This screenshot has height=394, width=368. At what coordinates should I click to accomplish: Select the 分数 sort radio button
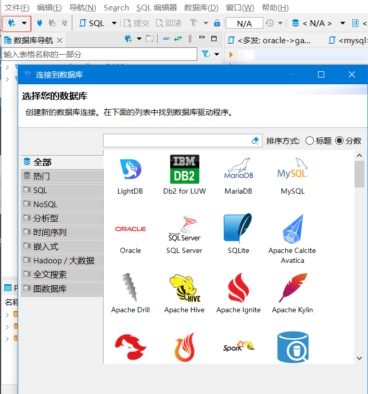point(339,141)
